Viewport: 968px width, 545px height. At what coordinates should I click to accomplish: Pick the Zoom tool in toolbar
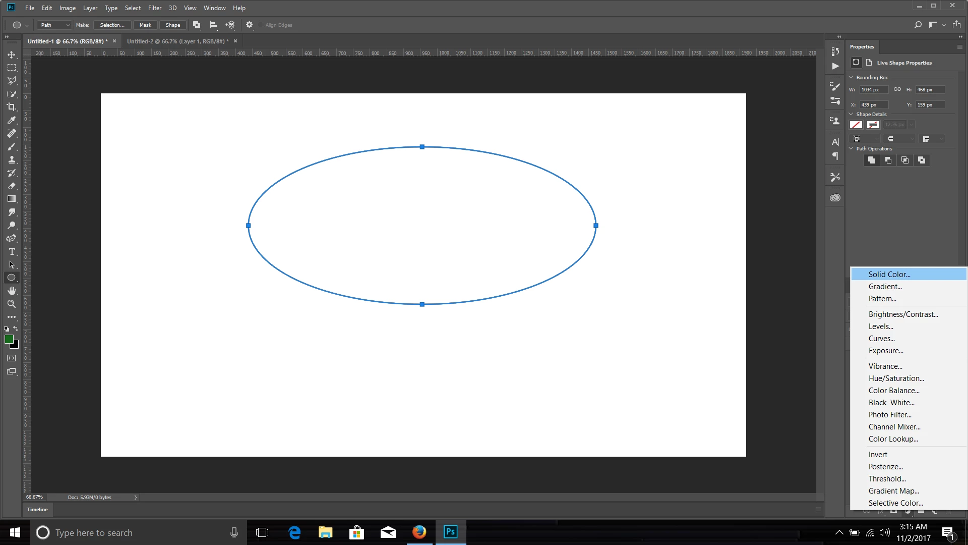[x=12, y=304]
